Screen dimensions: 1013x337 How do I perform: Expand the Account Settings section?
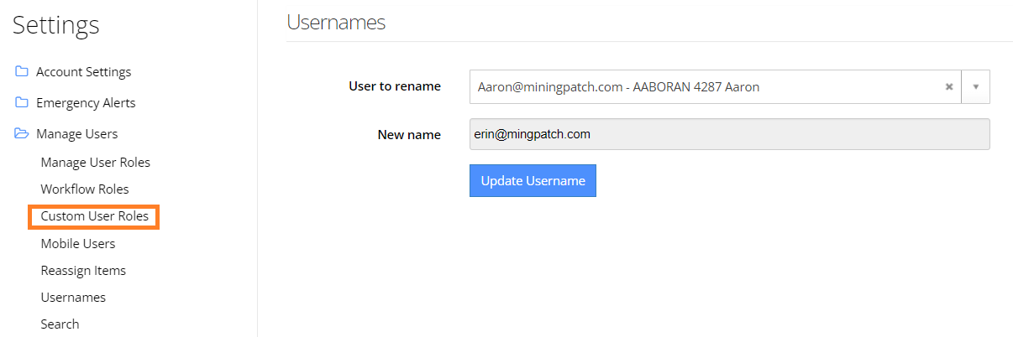[x=84, y=72]
